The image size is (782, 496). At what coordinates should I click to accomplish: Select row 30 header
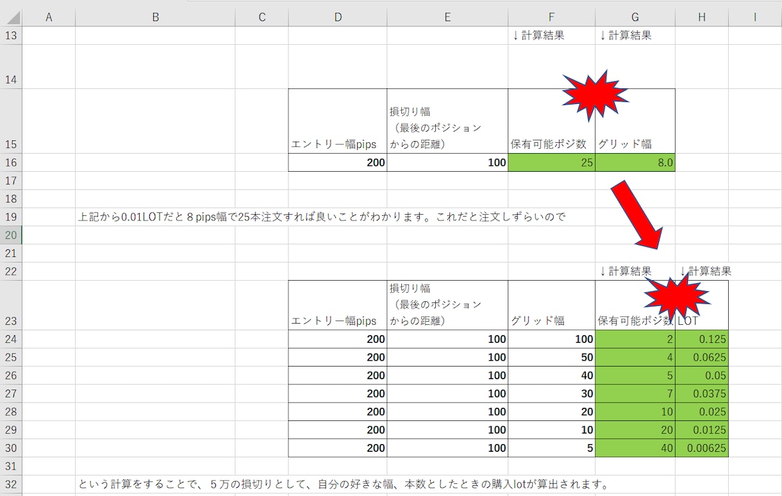(11, 448)
